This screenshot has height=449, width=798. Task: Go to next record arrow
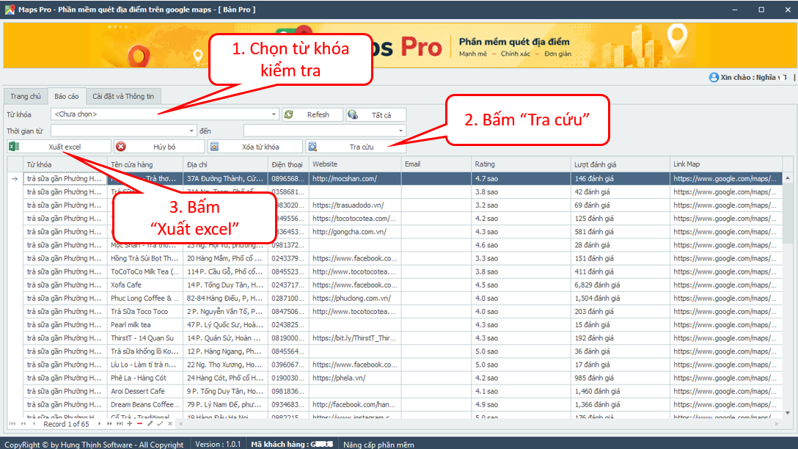click(99, 423)
